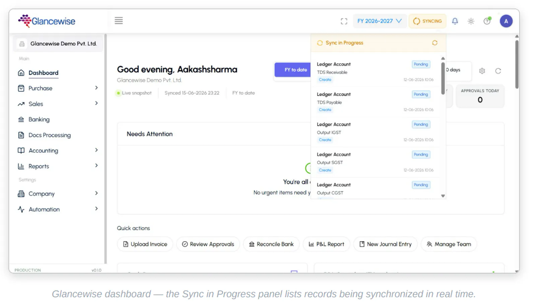Click the Glancewise logo

tap(47, 21)
